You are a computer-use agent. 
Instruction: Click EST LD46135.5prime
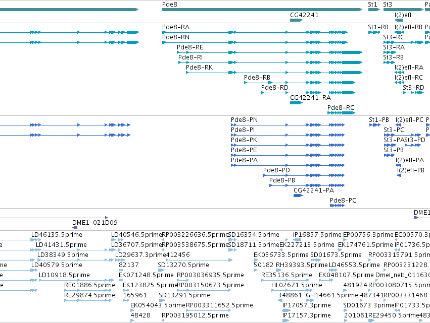tap(57, 235)
